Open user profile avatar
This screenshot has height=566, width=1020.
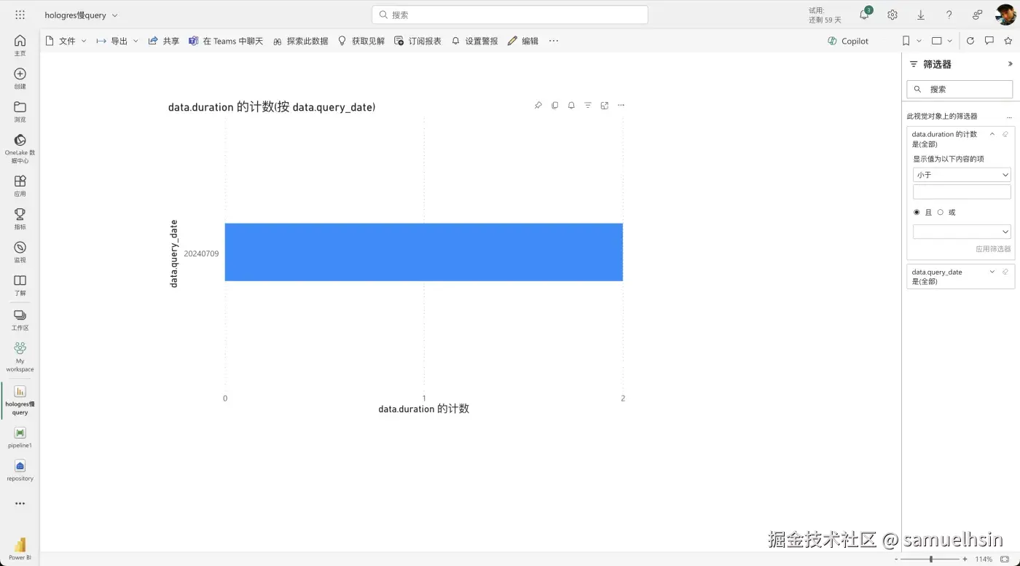(1005, 15)
